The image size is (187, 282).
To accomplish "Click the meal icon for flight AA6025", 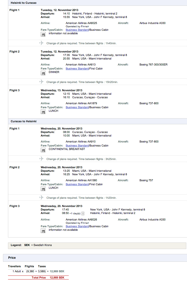I will [43, 34].
